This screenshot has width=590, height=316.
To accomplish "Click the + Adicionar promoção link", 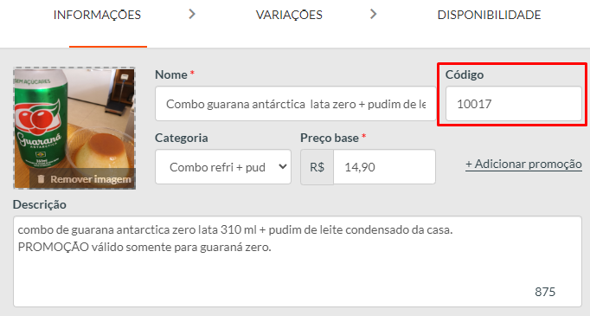I will (523, 164).
